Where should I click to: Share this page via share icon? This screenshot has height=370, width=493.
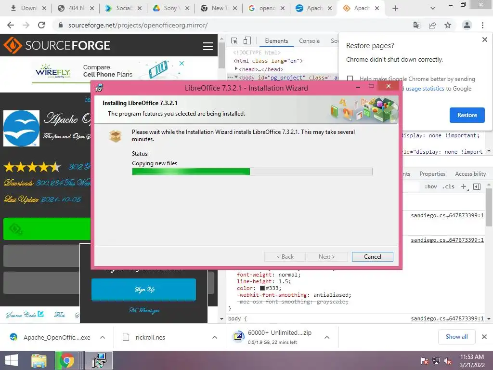click(432, 25)
